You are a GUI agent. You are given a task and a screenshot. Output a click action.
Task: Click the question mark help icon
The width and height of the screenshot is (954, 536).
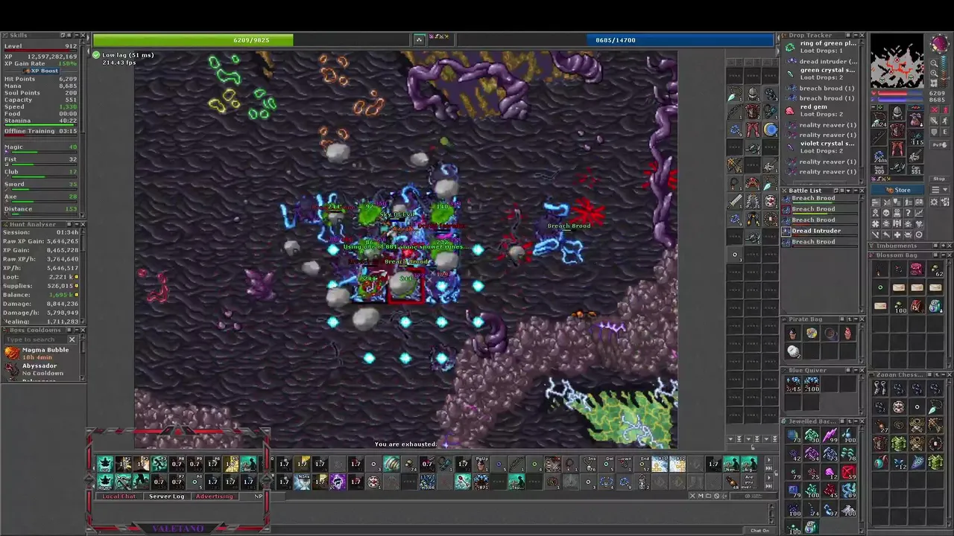tap(909, 212)
